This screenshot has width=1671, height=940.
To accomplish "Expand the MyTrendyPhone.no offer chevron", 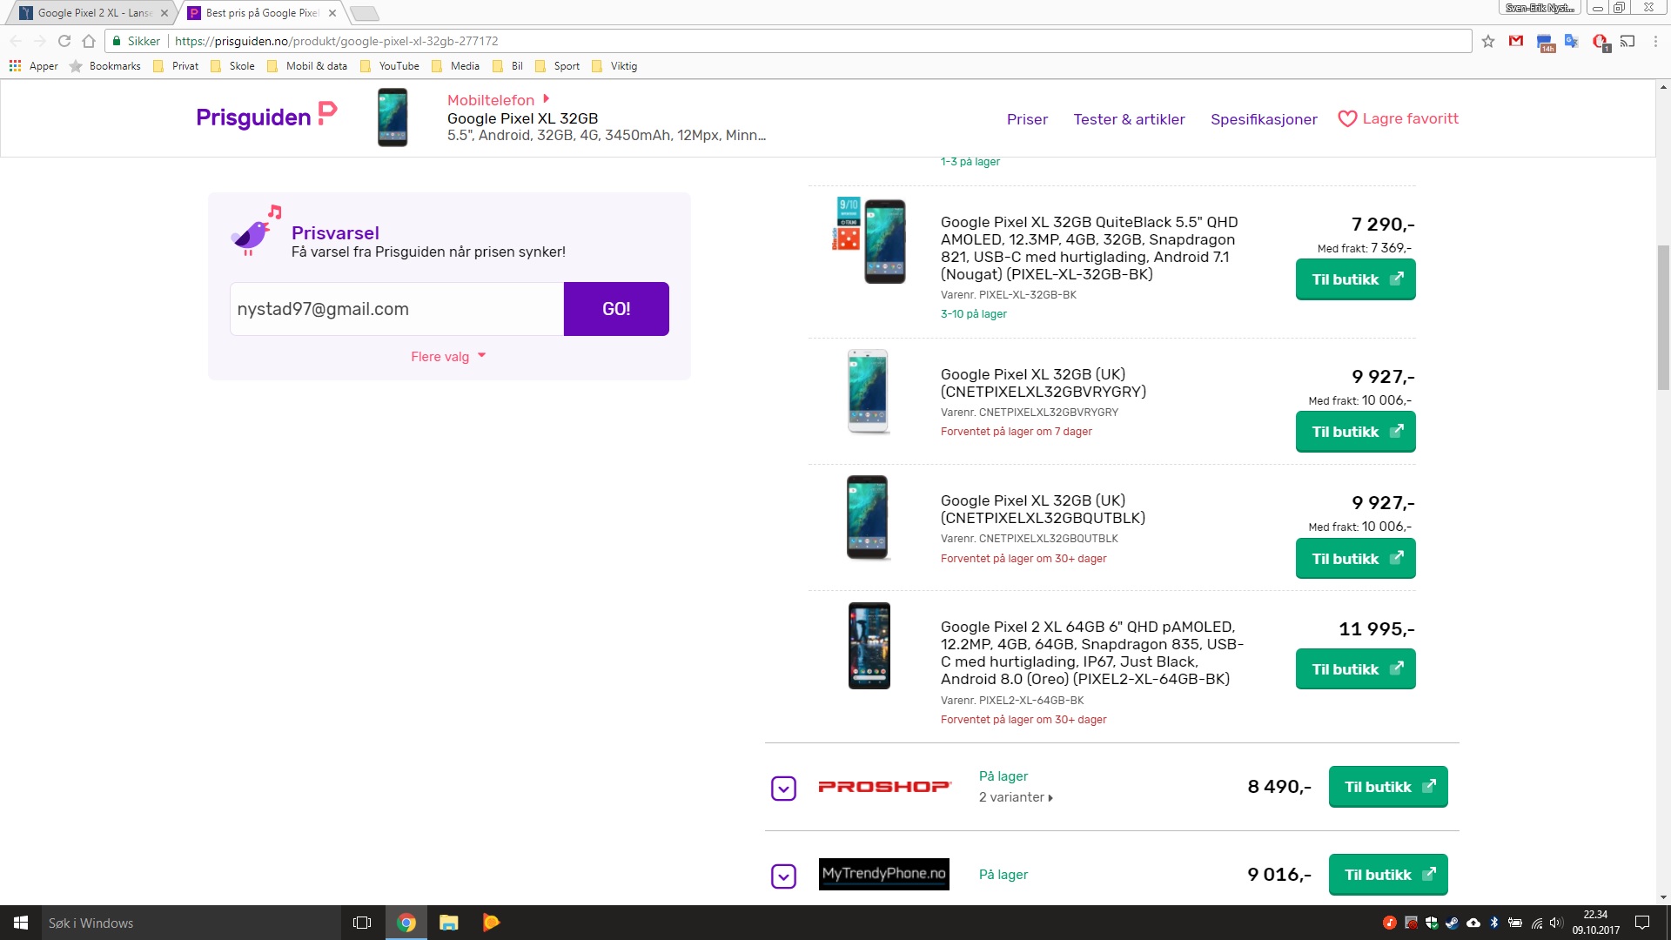I will pos(783,876).
